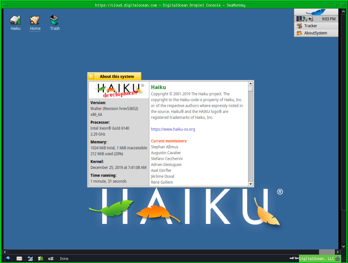The width and height of the screenshot is (348, 263).
Task: Click the DigitalOcean, LLC security lock indicator
Action: (337, 259)
